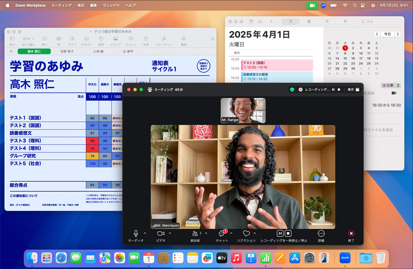Expand the audio options arrow
Screen dimensions: 413x269
(x=145, y=233)
